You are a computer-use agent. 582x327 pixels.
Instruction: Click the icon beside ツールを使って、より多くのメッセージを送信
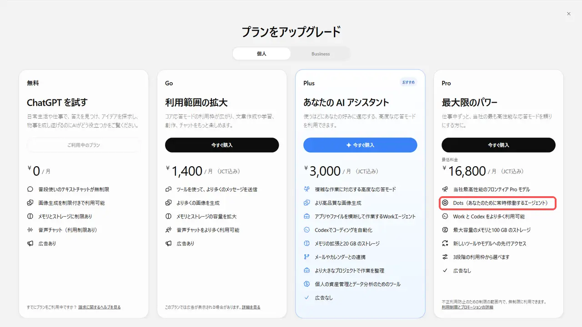pyautogui.click(x=168, y=189)
